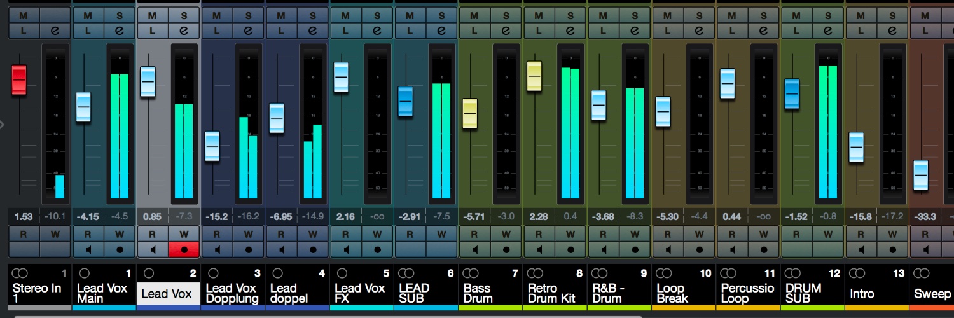
Task: Enable monitor speaker on Intro channel
Action: tap(861, 249)
